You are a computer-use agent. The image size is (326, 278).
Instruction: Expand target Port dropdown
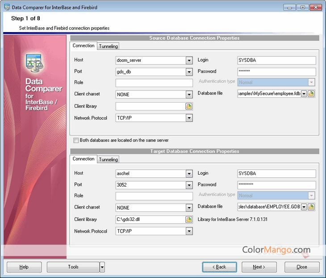189,185
